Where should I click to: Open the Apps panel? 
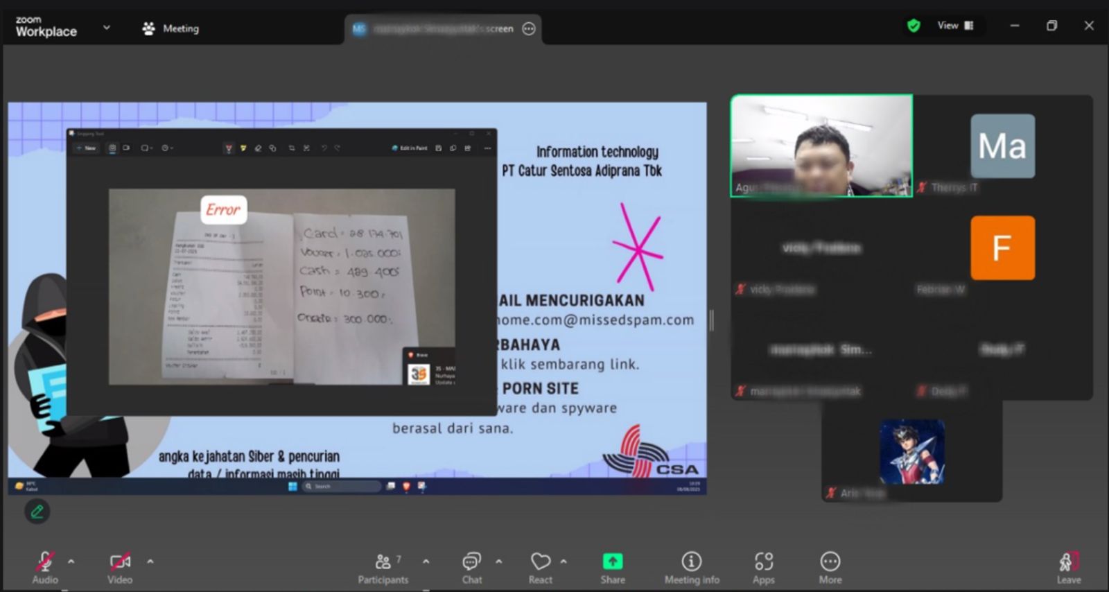(763, 566)
